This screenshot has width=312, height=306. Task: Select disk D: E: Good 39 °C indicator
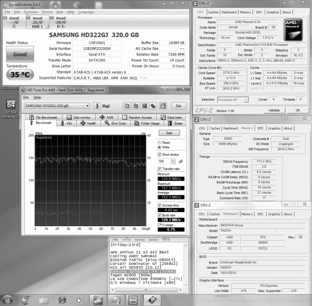(60, 22)
